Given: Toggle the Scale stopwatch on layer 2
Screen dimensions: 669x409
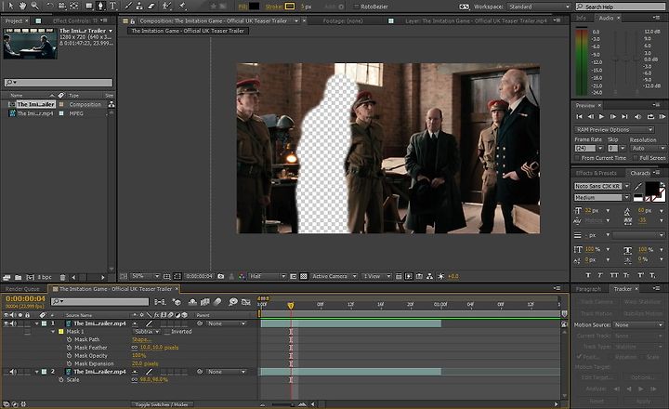Looking at the screenshot, I should coord(61,379).
